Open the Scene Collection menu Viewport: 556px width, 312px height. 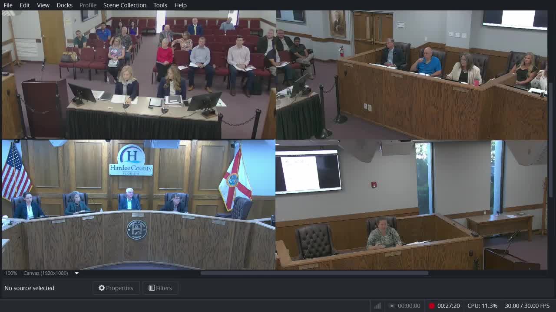[125, 5]
